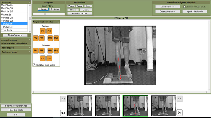Click sequence list scrollbar down arrow
Screen dimensions: 211x118
(30, 32)
